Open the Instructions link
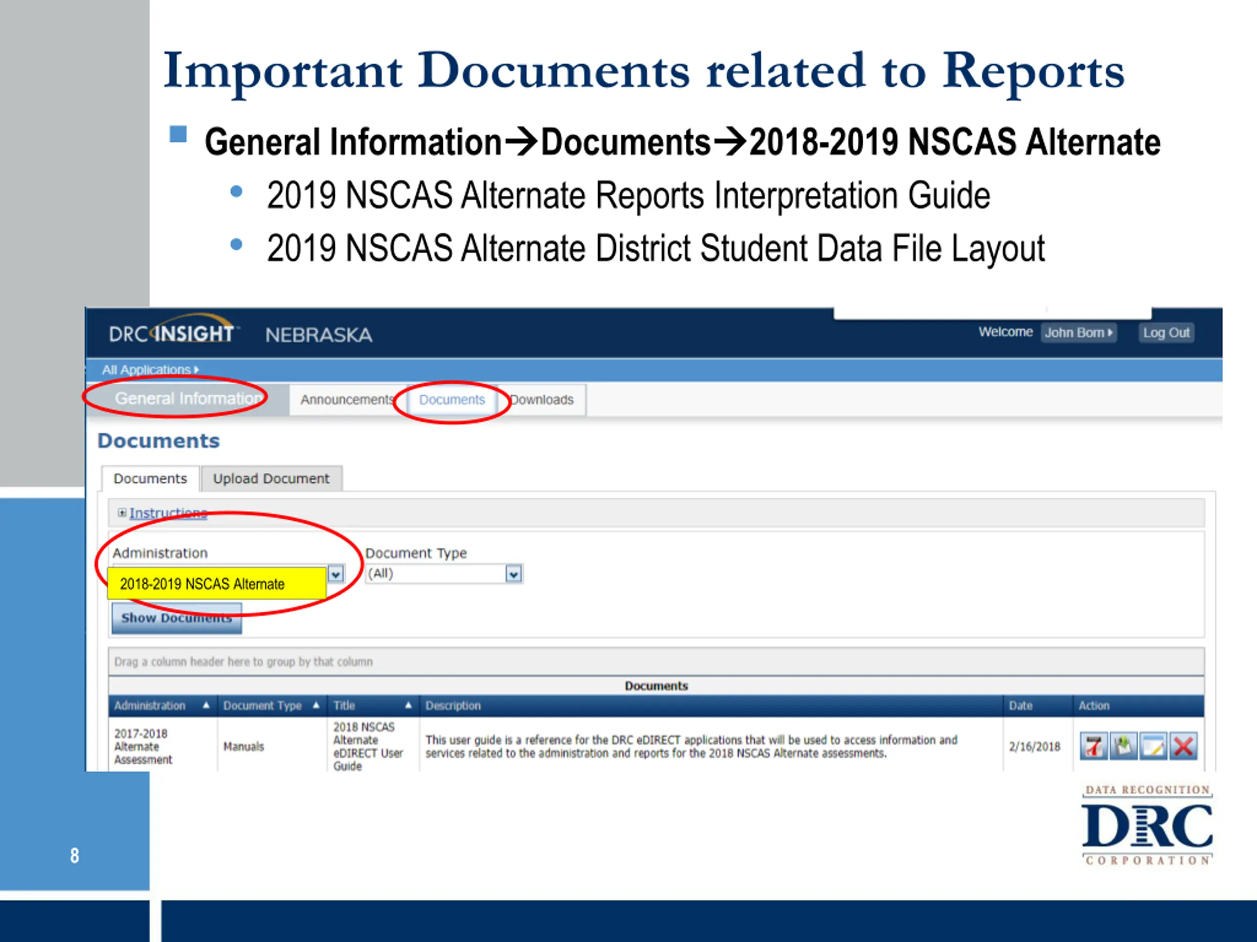This screenshot has height=942, width=1257. coord(168,513)
